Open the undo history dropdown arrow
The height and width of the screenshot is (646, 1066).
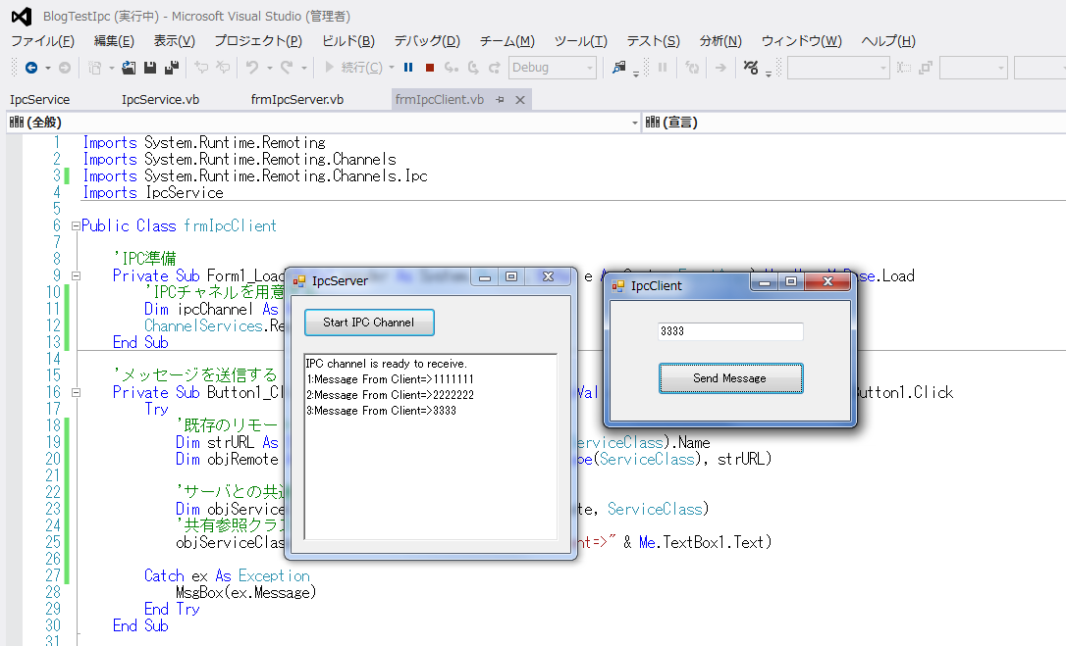click(x=269, y=68)
